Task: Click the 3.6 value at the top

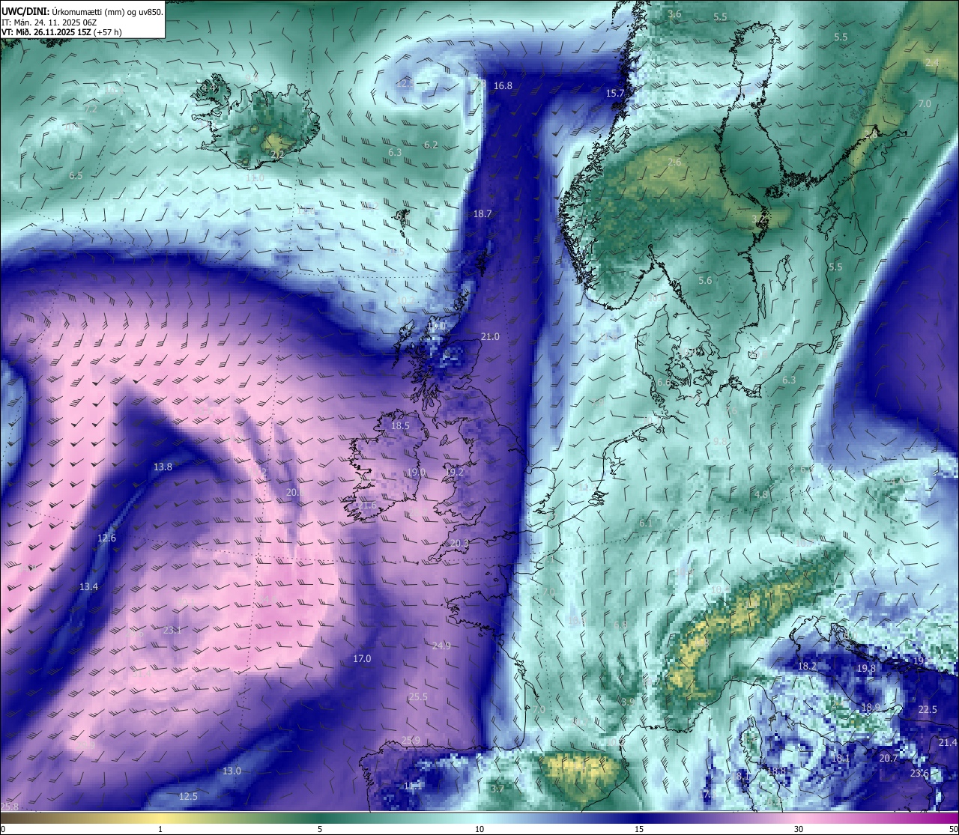Action: coord(674,14)
